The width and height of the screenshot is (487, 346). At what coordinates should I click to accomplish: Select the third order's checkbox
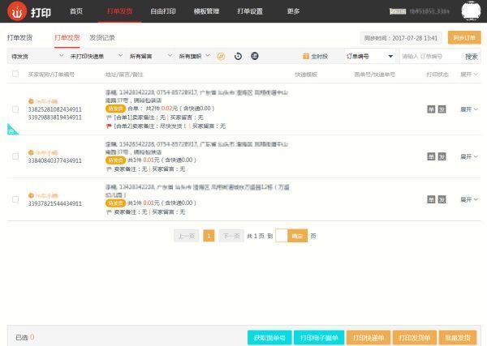tap(15, 199)
